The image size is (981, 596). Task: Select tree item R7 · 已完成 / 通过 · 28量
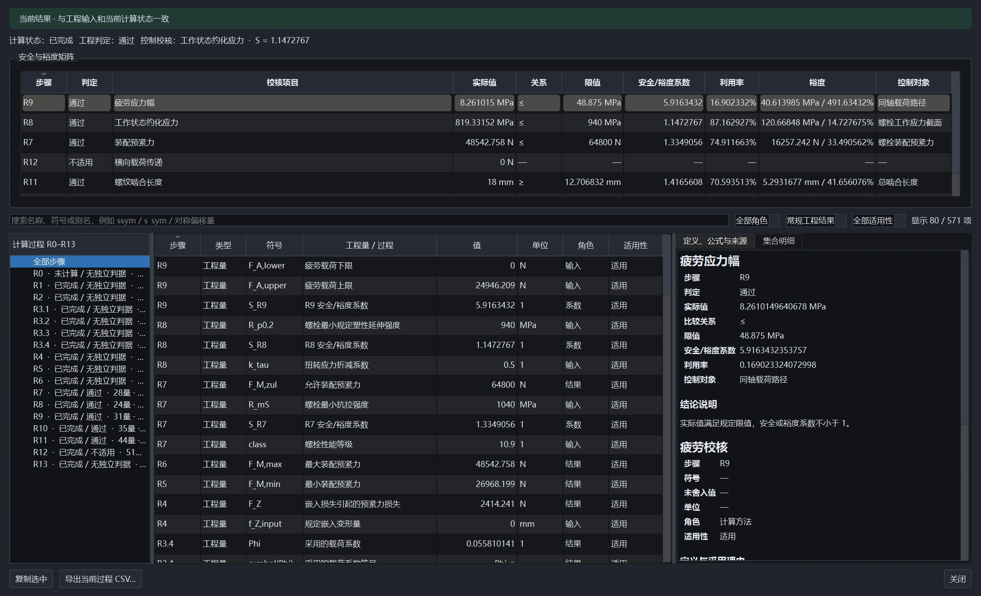[x=80, y=393]
